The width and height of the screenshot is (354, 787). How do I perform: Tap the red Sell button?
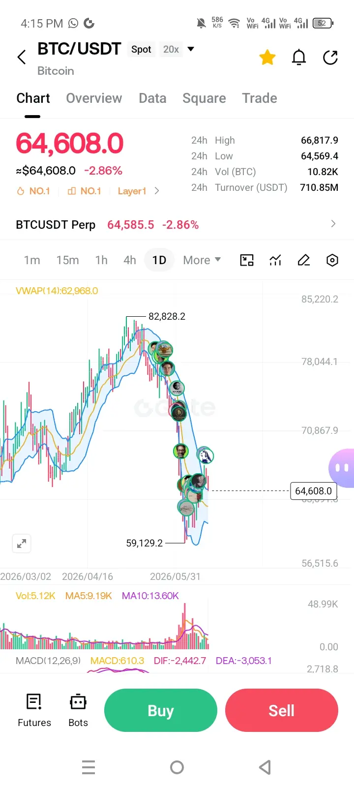[x=282, y=710]
